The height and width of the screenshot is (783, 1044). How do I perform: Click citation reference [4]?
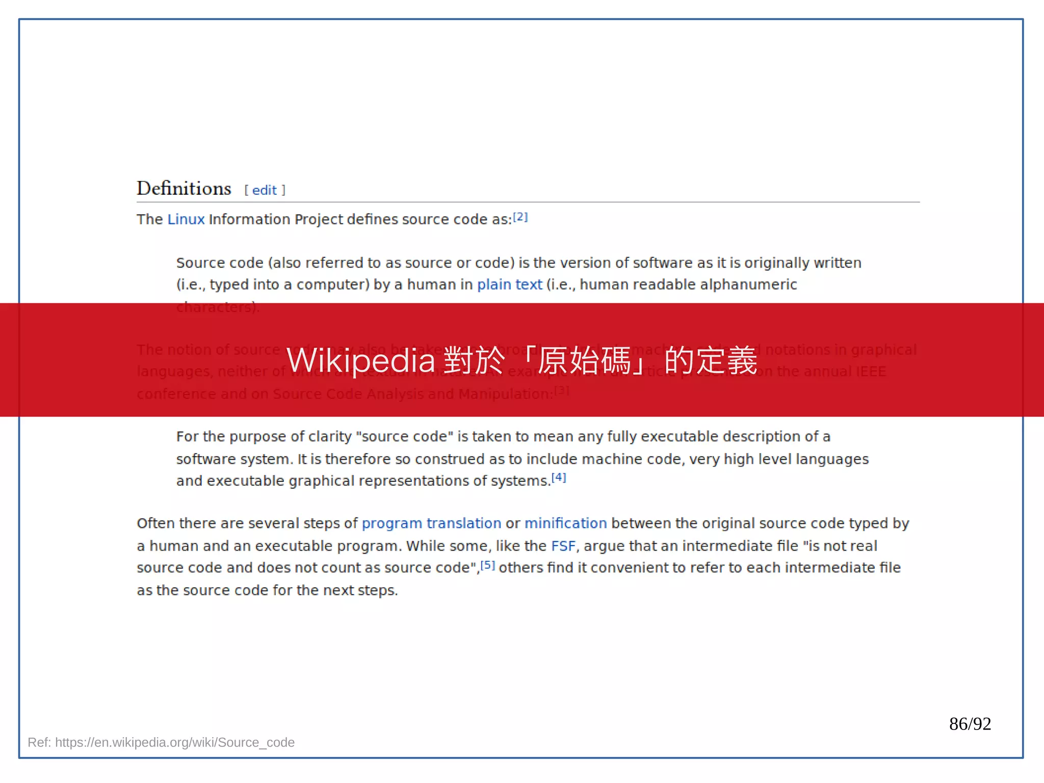(x=559, y=478)
